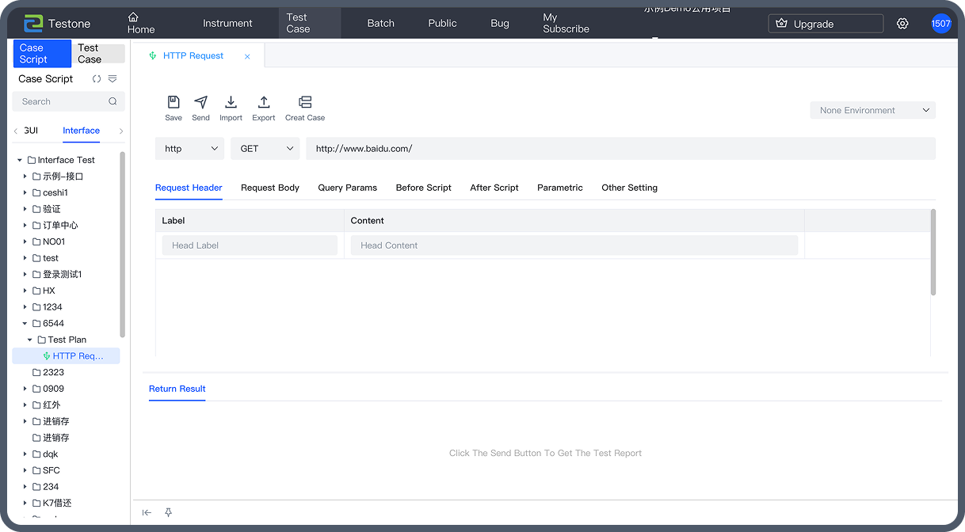Collapse the 6544 folder
This screenshot has height=532, width=965.
click(25, 323)
